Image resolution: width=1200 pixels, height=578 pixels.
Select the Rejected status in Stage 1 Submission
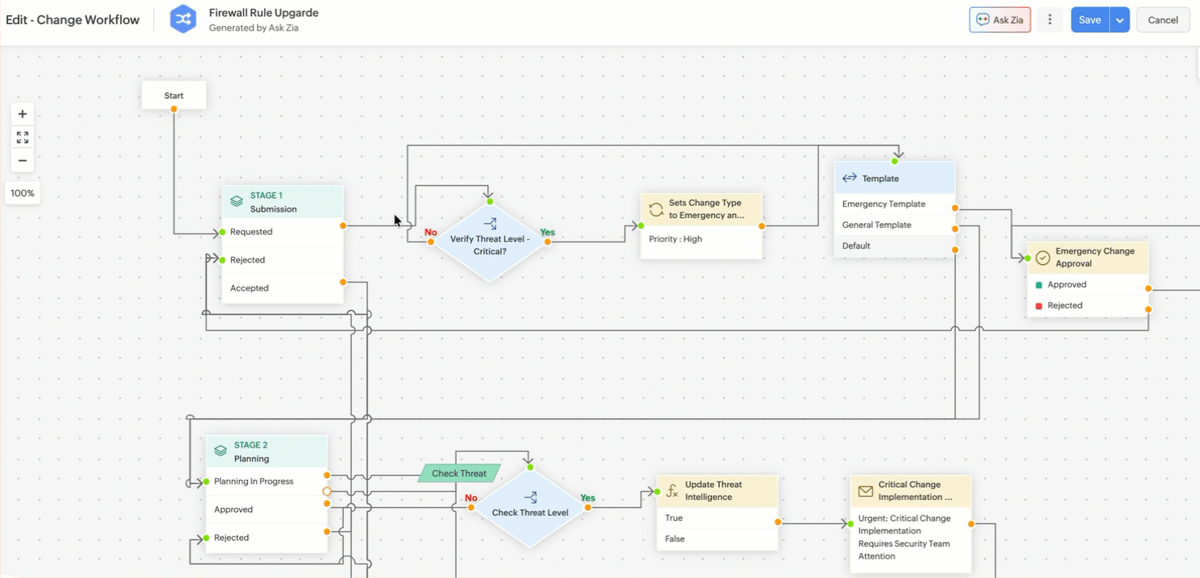pyautogui.click(x=283, y=260)
